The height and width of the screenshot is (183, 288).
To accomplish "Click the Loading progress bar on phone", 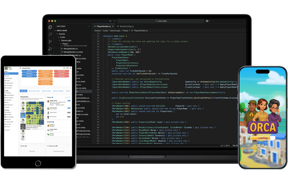I will pos(262,138).
